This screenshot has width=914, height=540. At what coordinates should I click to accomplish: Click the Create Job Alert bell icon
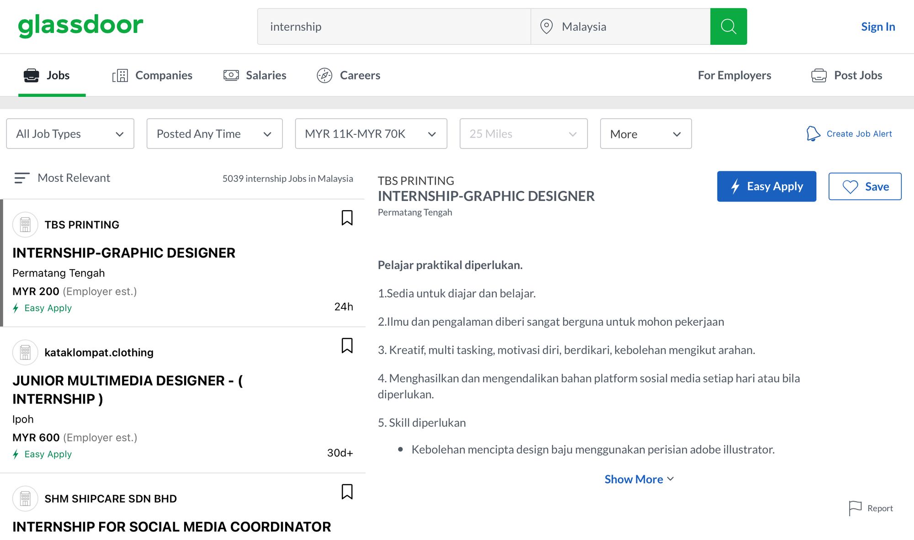[813, 134]
